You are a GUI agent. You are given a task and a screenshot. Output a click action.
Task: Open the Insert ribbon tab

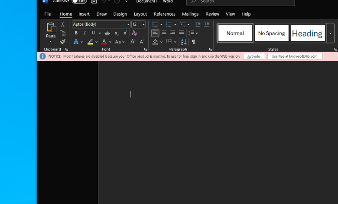84,14
